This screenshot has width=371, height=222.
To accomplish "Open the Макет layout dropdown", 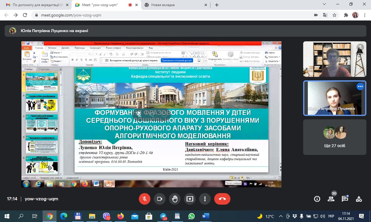I will 58,52.
